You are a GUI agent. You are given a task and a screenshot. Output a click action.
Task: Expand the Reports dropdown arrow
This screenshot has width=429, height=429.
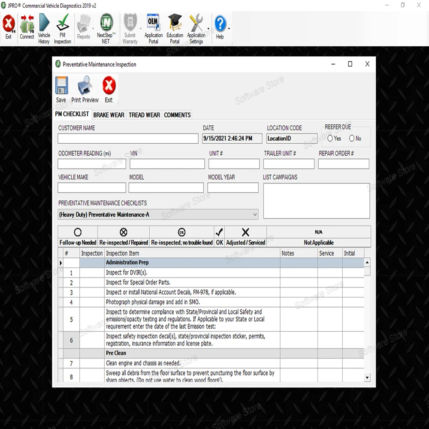93,28
